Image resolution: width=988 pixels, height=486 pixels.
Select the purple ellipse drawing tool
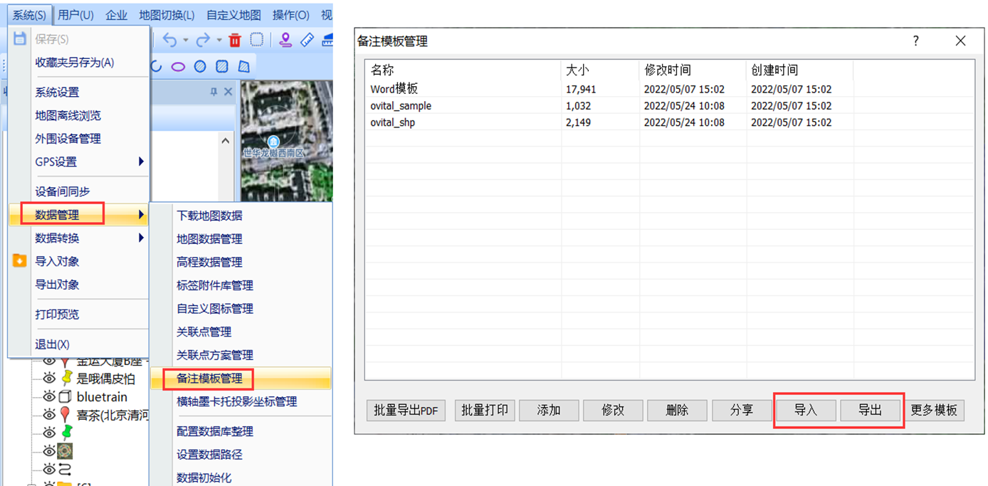click(x=178, y=67)
